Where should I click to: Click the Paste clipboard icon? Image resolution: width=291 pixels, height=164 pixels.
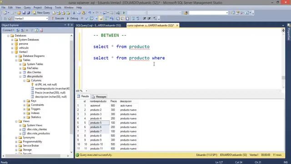(84, 13)
